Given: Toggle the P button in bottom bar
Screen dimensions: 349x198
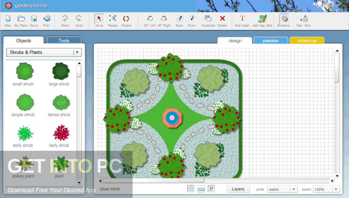Looking at the screenshot, I should click(212, 189).
